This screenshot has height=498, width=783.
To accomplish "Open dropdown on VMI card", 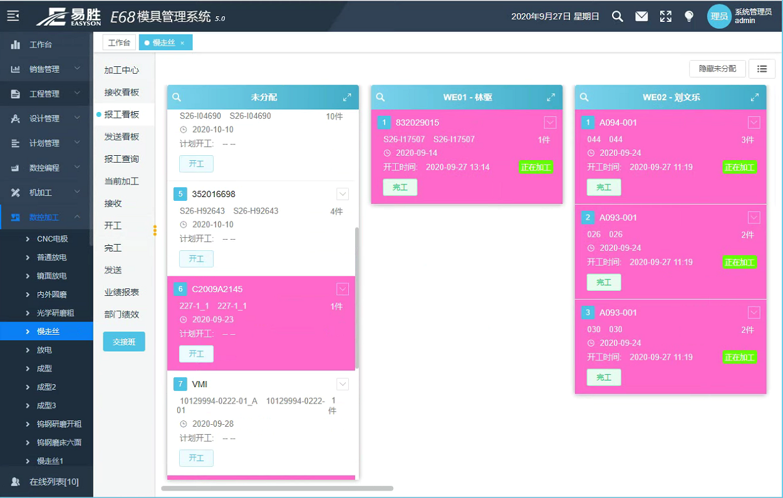I will pos(343,384).
